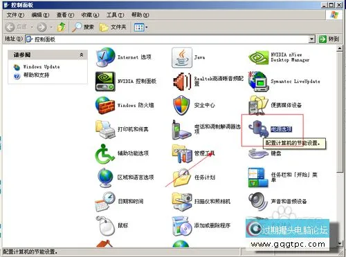346x257 pixels.
Task: Click the 帮助和支持 link
Action: tap(36, 75)
